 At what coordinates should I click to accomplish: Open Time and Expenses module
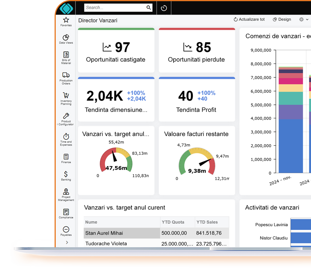66,139
